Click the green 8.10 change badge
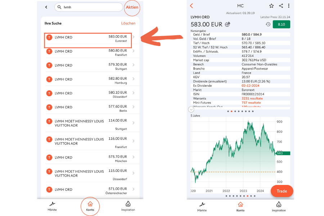324x216 pixels. [x=282, y=24]
